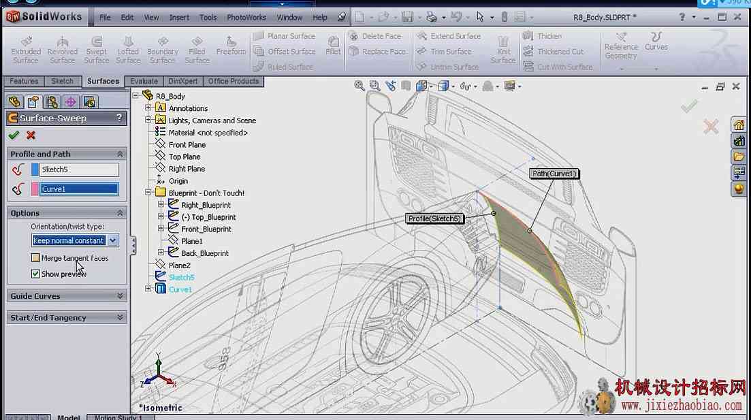The image size is (751, 420).
Task: Click the Fillet tool icon
Action: click(333, 45)
